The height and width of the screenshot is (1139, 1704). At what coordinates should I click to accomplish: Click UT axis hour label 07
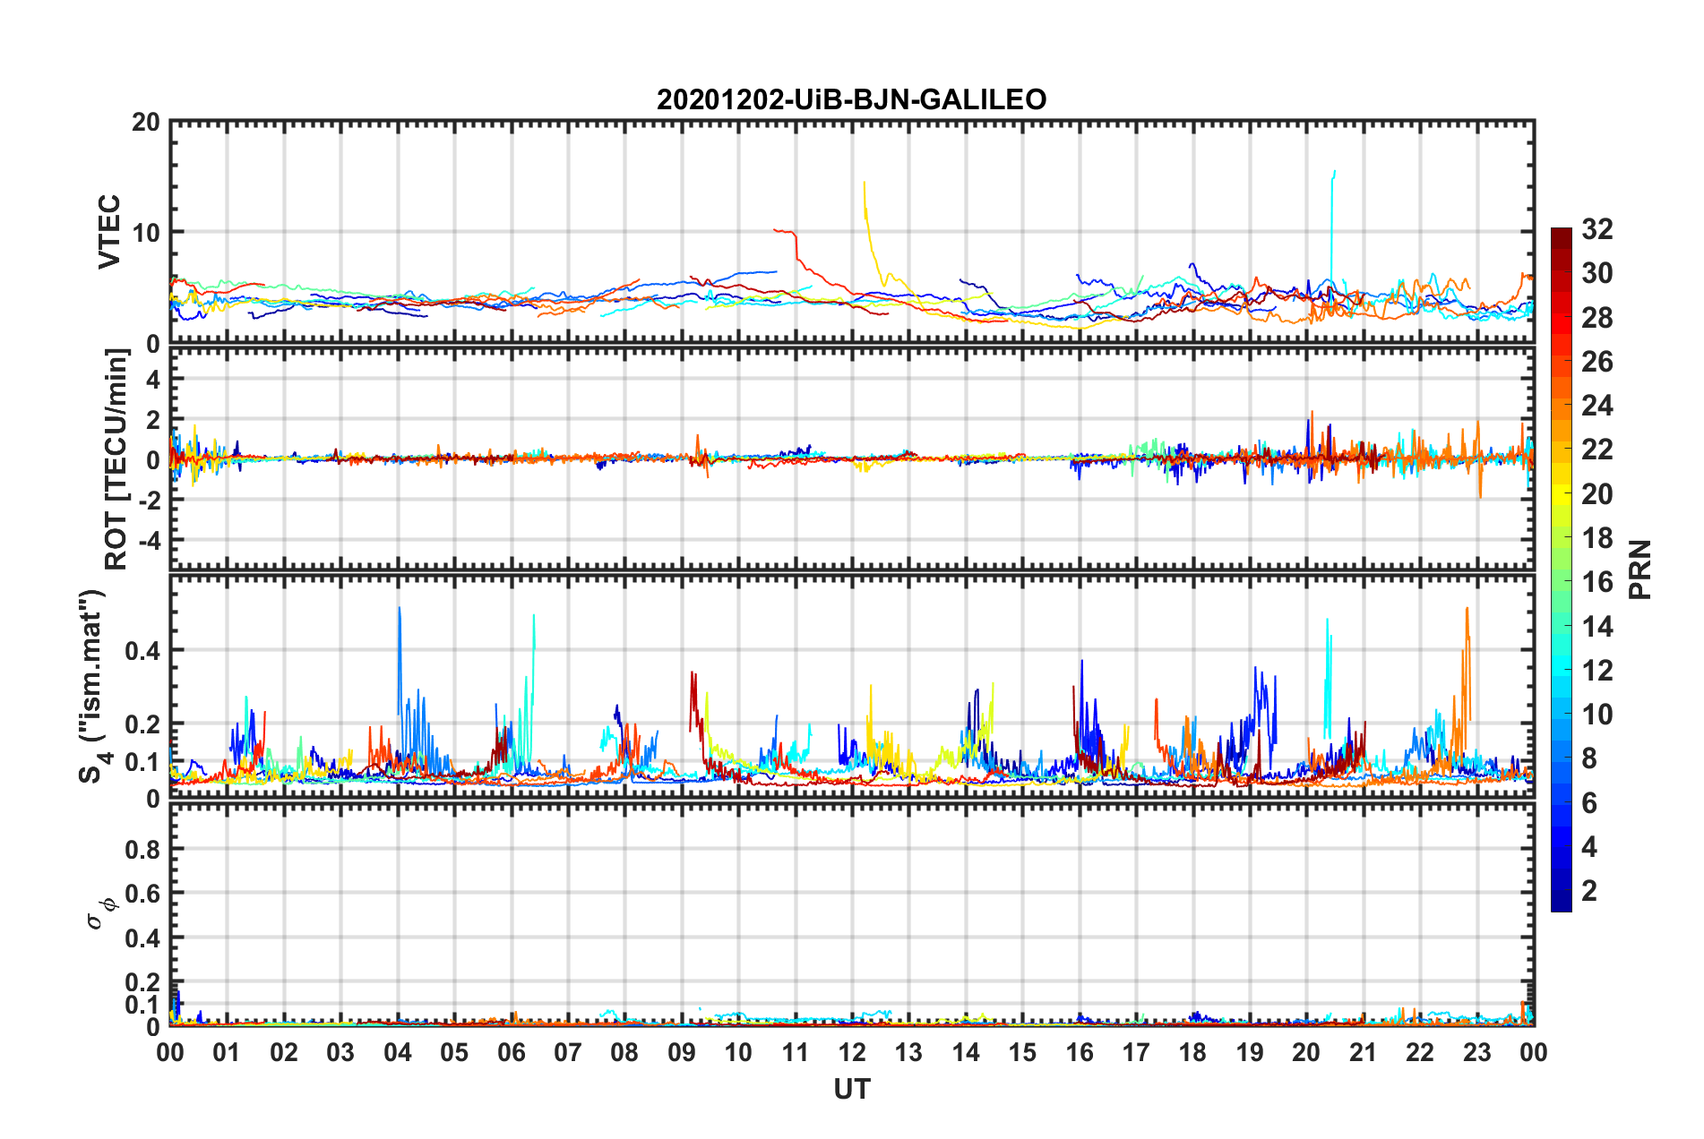tap(568, 1051)
